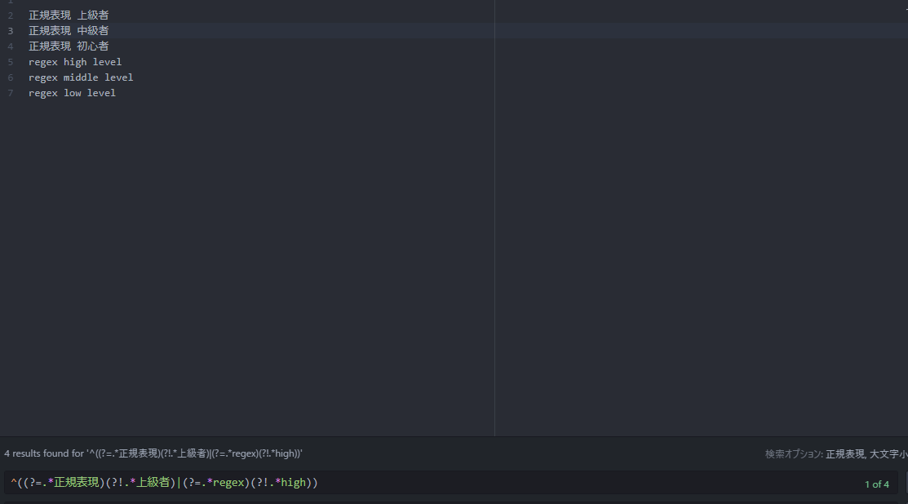Click 正規表現 at start of line 2

click(x=50, y=15)
